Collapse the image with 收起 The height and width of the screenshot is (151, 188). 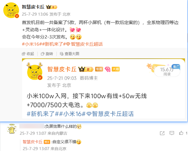(28, 54)
